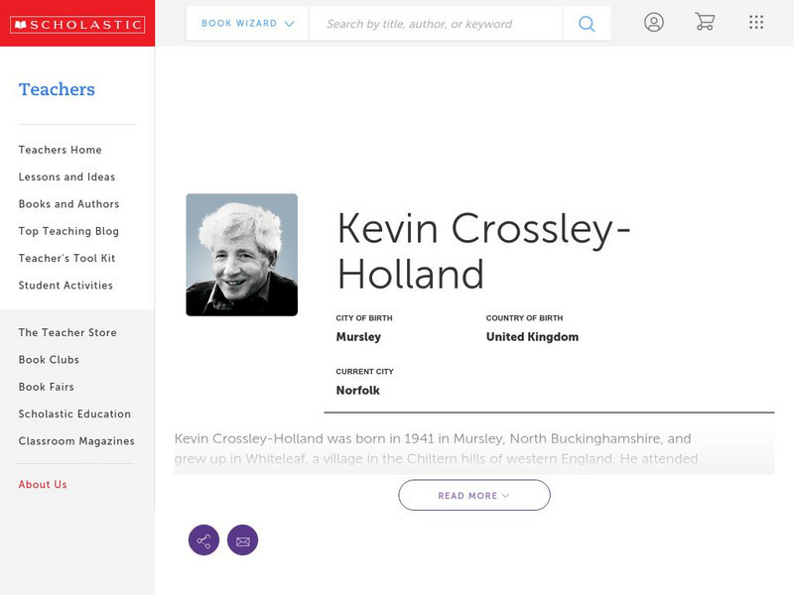Open the apps grid menu
Image resolution: width=794 pixels, height=595 pixels.
756,23
